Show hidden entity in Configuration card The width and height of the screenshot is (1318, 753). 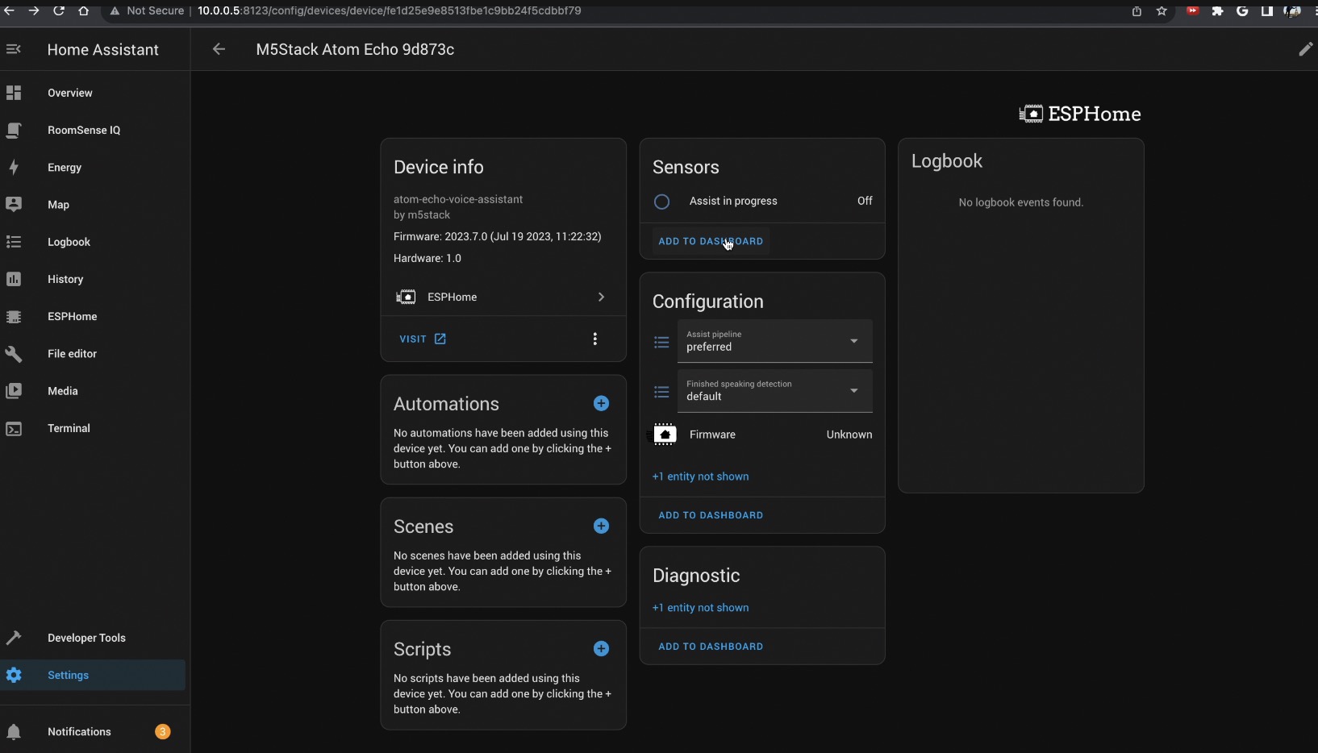(700, 476)
